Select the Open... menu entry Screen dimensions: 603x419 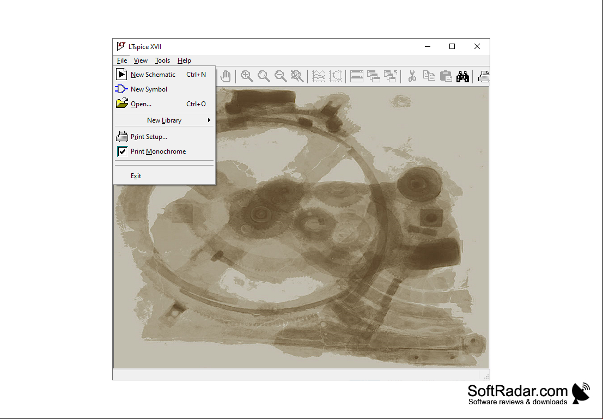[x=164, y=104]
